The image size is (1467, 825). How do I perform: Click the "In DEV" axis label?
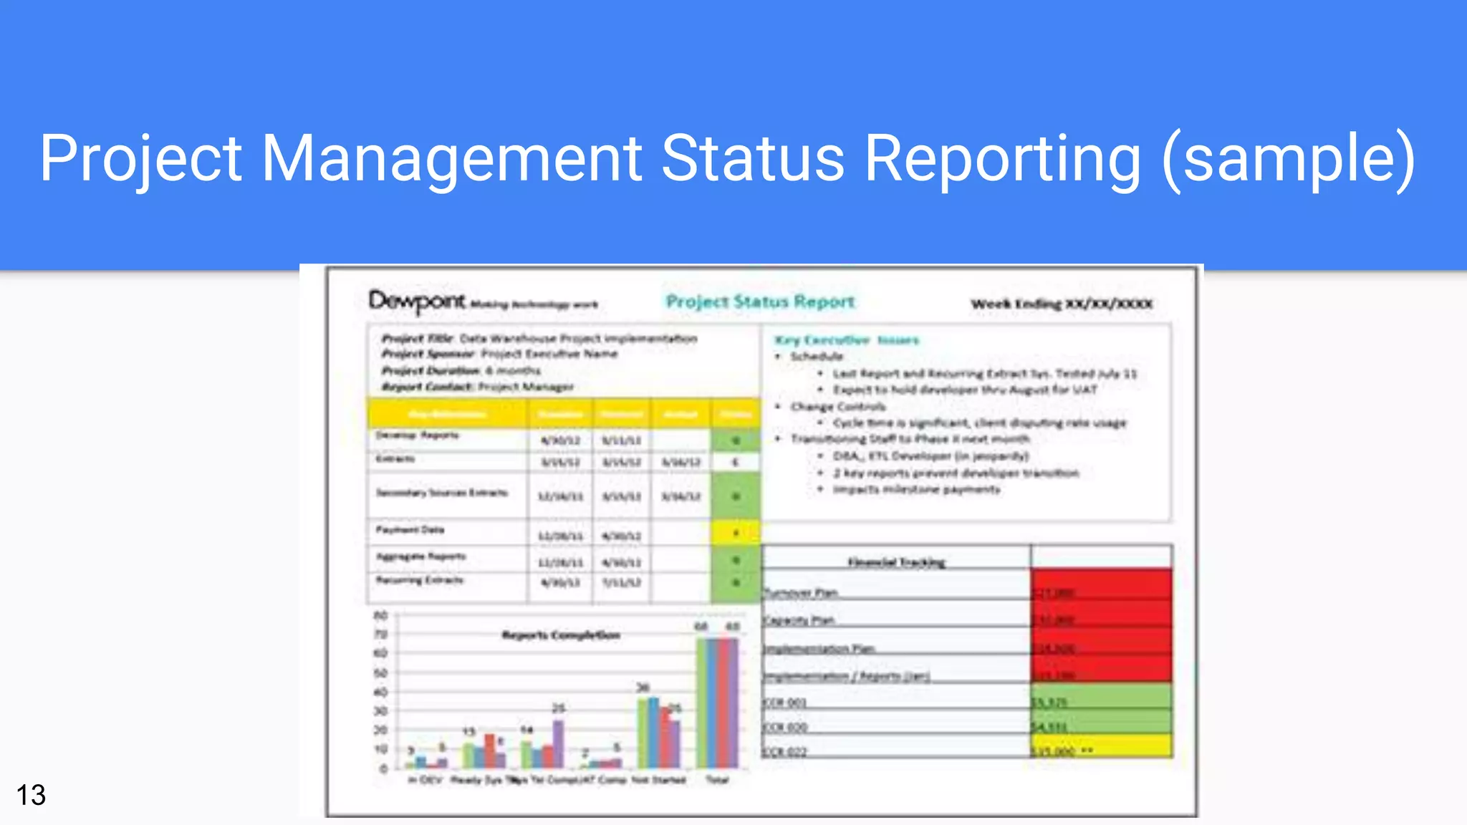(425, 780)
